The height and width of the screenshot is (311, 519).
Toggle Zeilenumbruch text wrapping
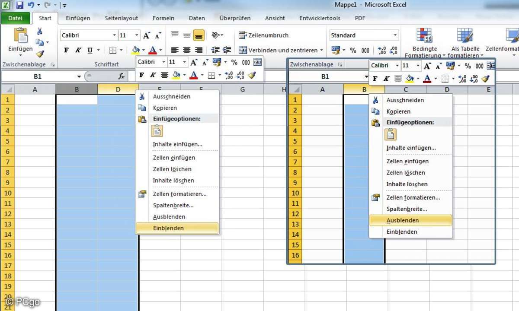point(263,35)
